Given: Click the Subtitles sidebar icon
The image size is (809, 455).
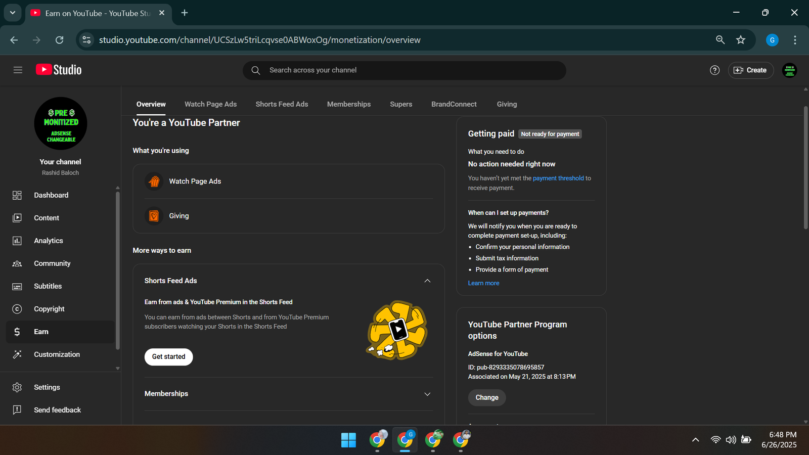Looking at the screenshot, I should point(17,286).
